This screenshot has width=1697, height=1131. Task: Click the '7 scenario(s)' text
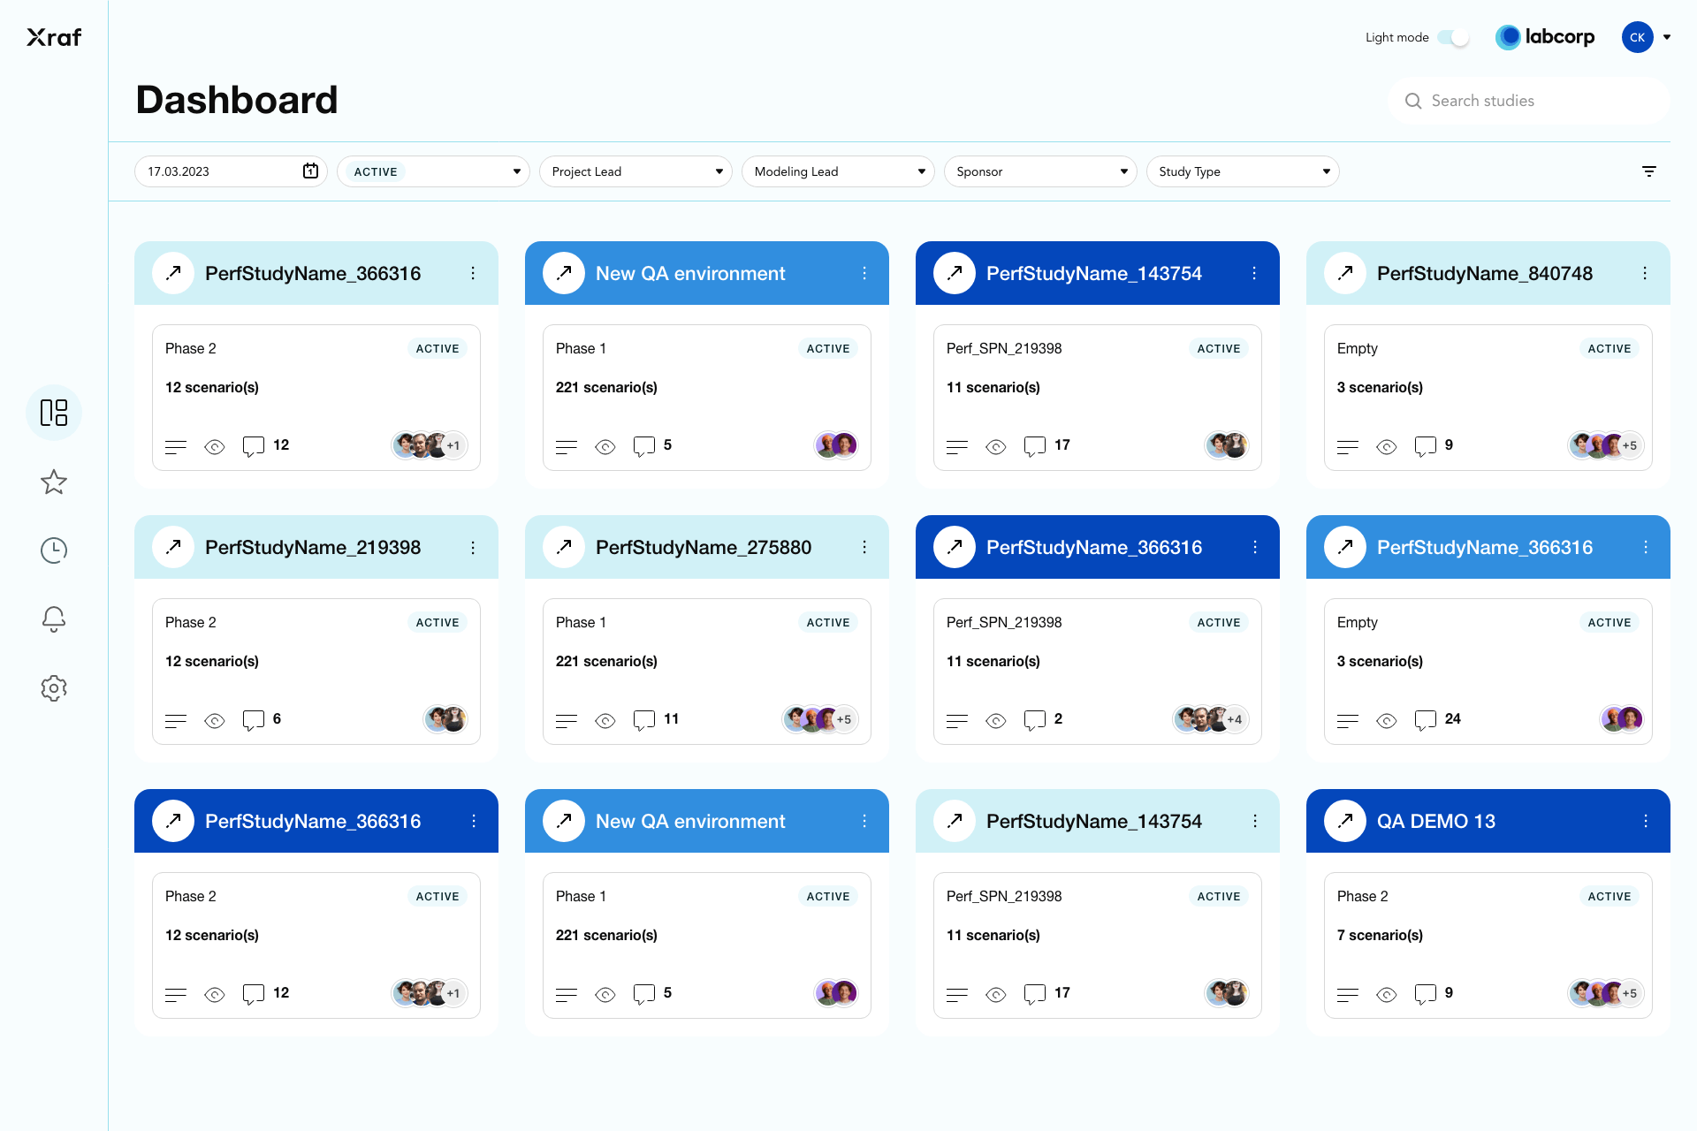click(x=1380, y=935)
